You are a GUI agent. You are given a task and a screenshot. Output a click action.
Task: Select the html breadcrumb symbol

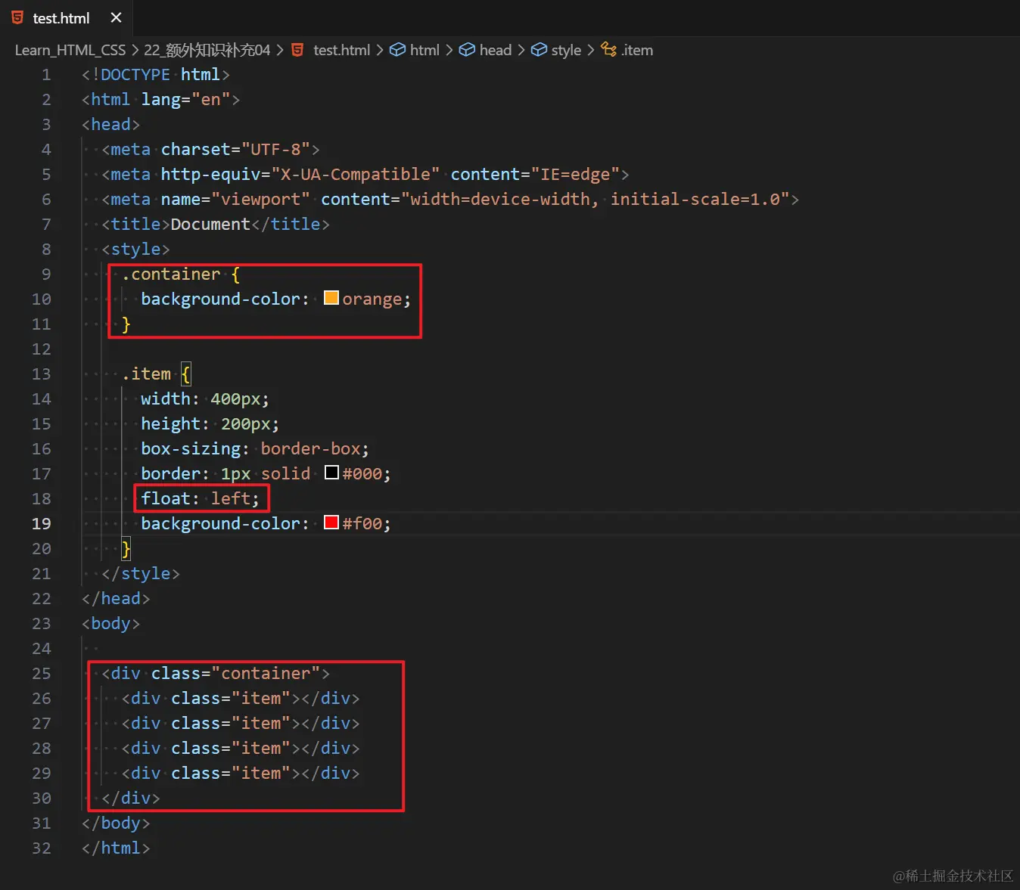[424, 50]
